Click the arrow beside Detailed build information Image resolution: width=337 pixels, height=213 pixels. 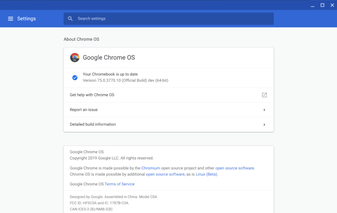(264, 124)
